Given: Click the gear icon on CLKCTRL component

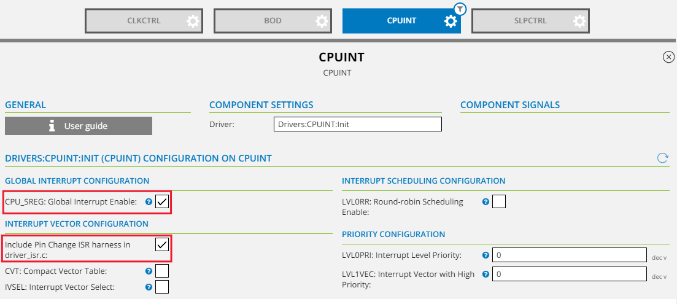Looking at the screenshot, I should 193,21.
